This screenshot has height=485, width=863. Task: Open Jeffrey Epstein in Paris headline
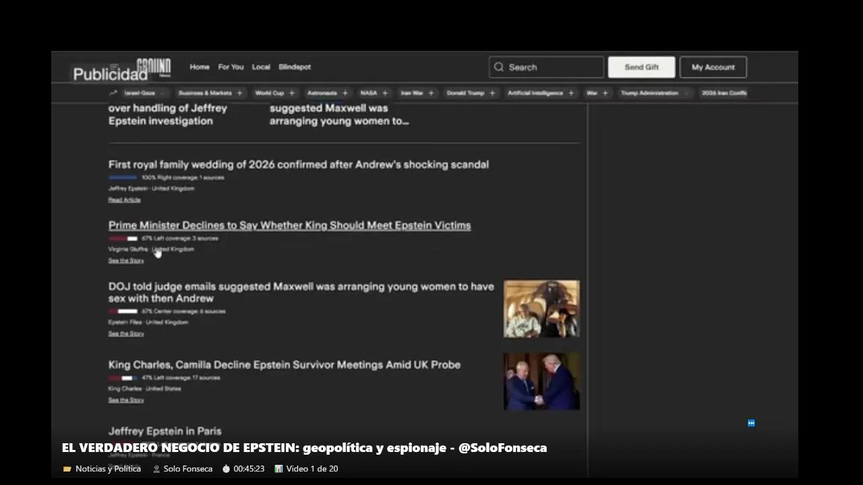pos(165,431)
